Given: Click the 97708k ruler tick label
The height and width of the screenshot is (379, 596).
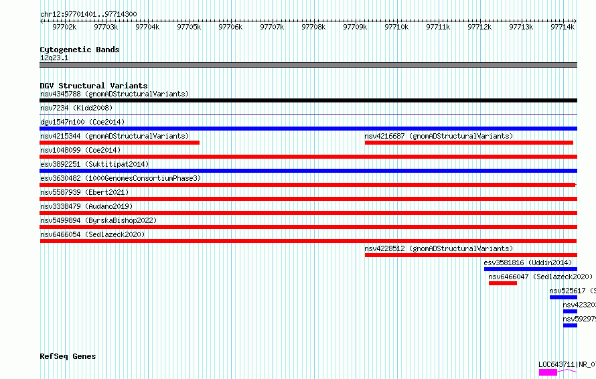Looking at the screenshot, I should coord(313,27).
